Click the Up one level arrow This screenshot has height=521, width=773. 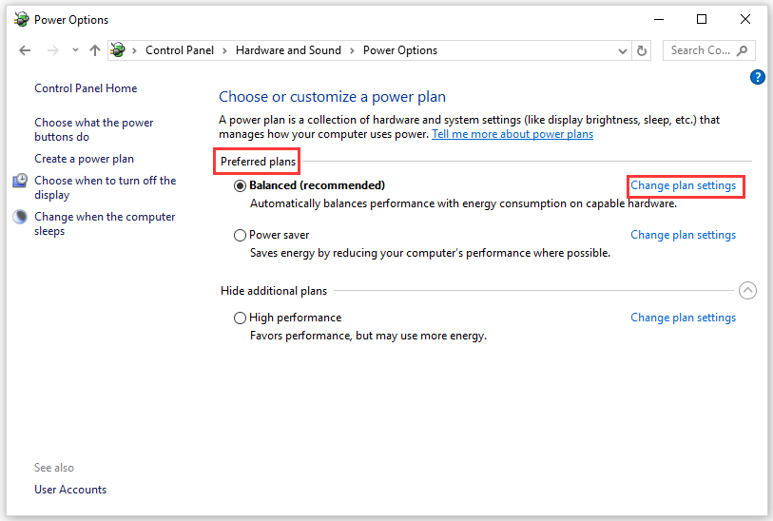(x=94, y=50)
